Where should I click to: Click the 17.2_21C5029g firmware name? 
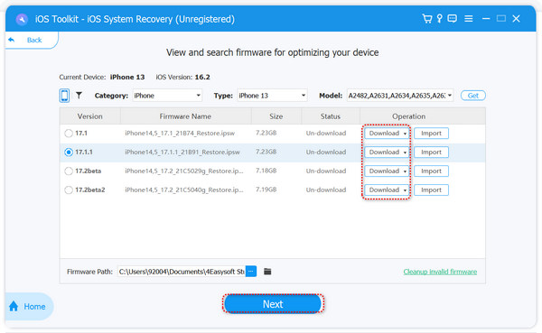pyautogui.click(x=184, y=171)
